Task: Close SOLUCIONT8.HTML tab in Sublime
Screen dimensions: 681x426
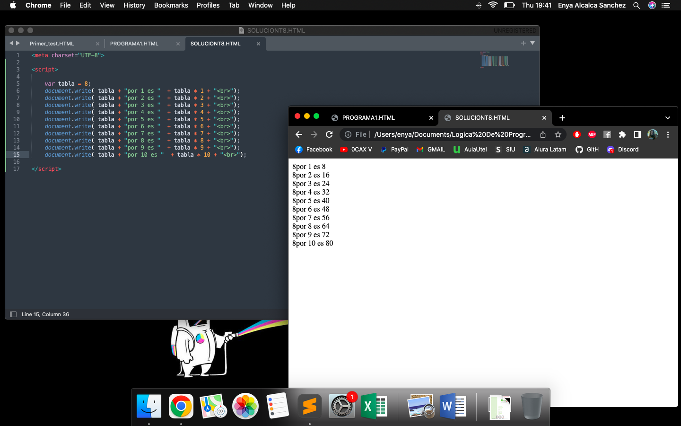Action: tap(258, 44)
